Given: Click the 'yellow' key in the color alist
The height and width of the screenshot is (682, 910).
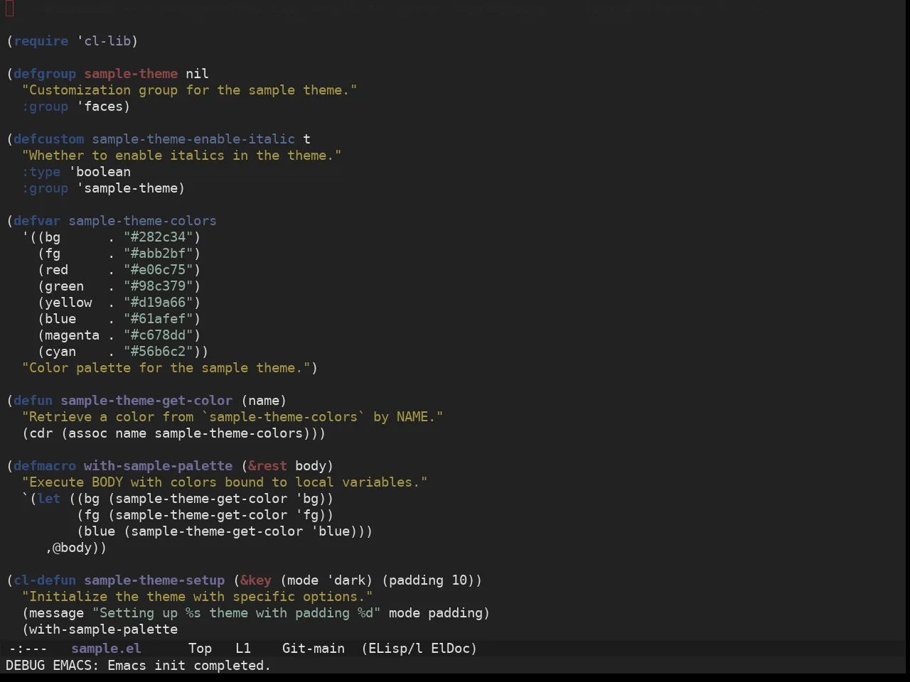Looking at the screenshot, I should [x=69, y=303].
